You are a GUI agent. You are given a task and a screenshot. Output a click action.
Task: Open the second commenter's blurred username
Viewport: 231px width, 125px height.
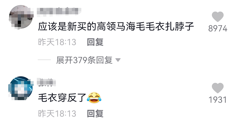[46, 82]
